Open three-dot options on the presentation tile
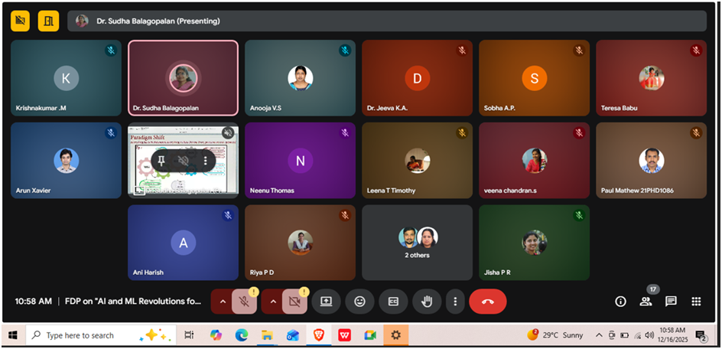The image size is (722, 349). pos(205,161)
